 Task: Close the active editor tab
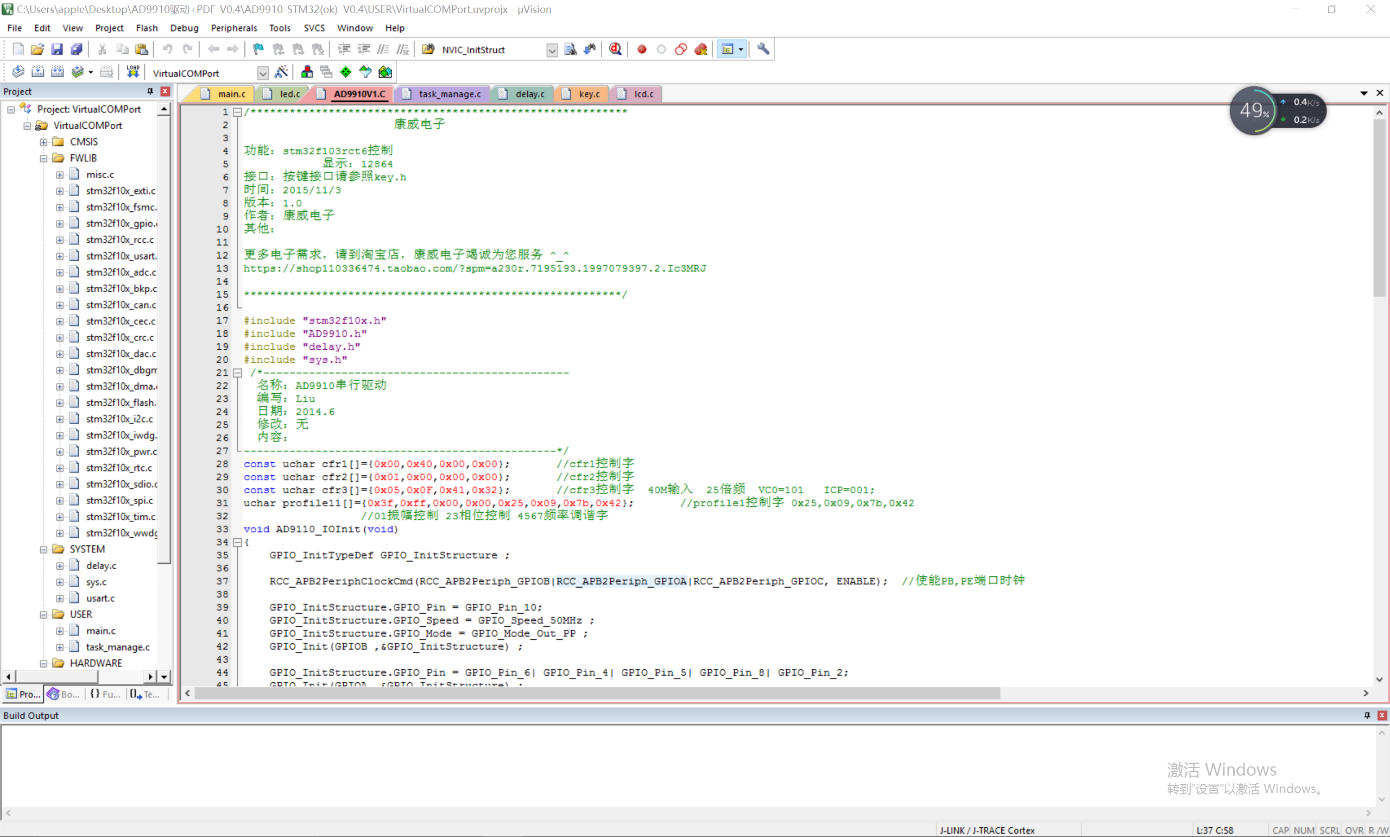coord(1380,93)
